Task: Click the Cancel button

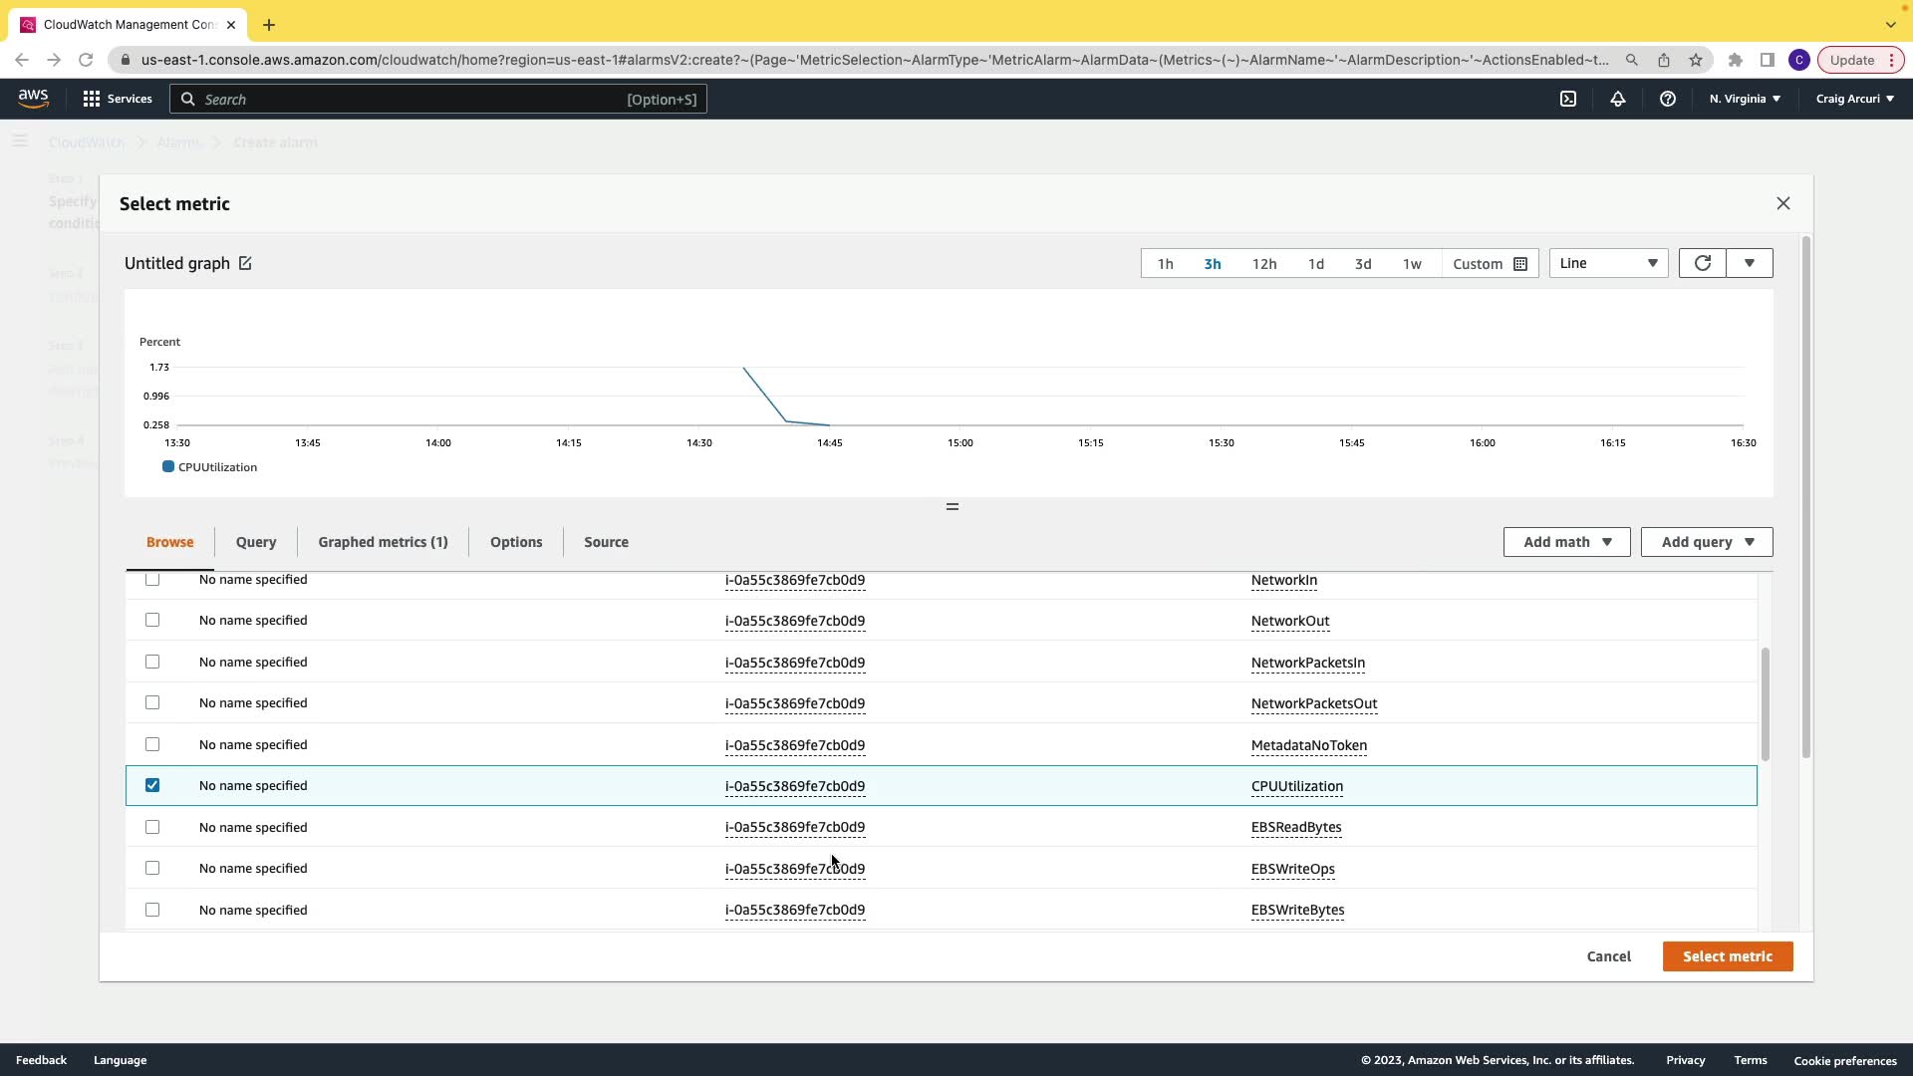Action: coord(1608,956)
